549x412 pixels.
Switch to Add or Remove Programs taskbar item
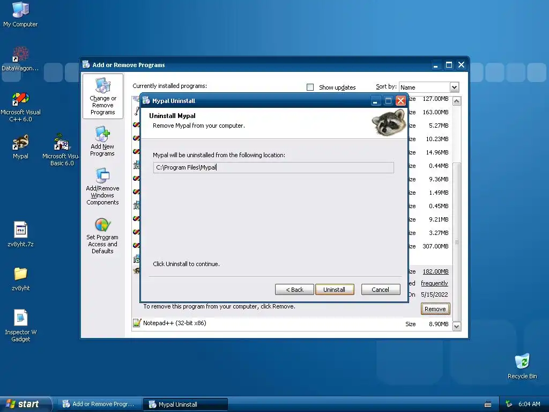pyautogui.click(x=100, y=404)
